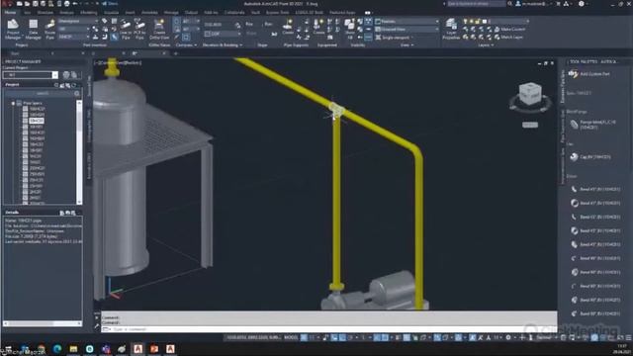Open the pipe spec dropdown in Part Insertion
Image resolution: width=633 pixels, height=356 pixels.
coord(73,37)
